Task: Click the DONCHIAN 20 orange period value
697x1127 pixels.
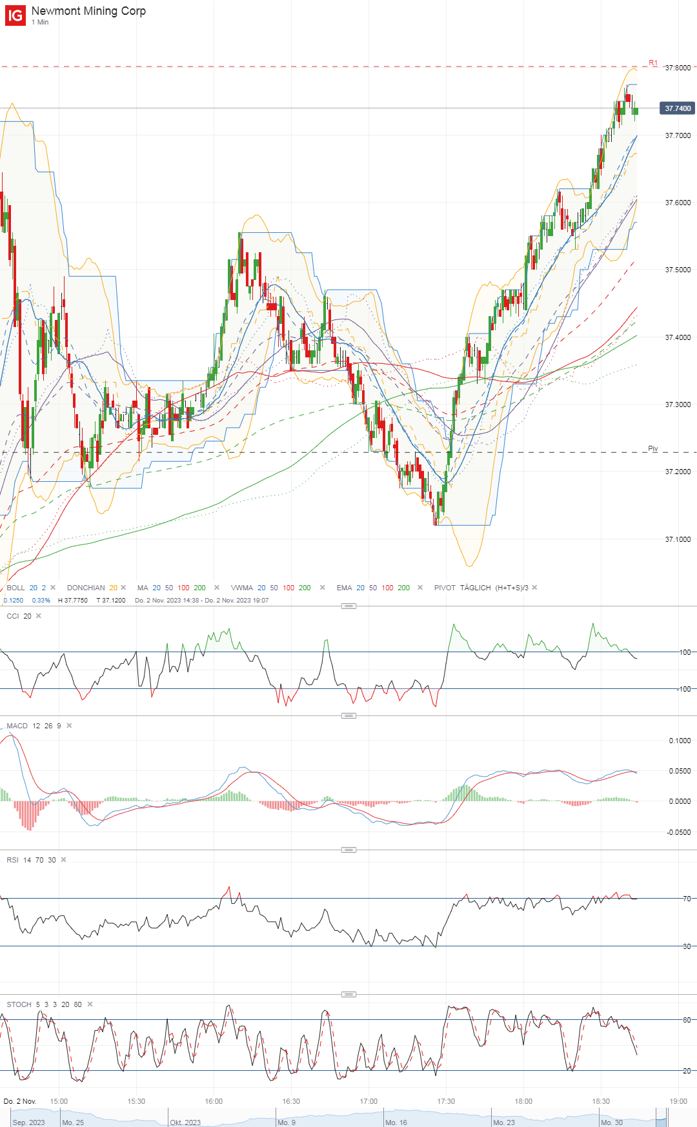Action: click(x=114, y=588)
